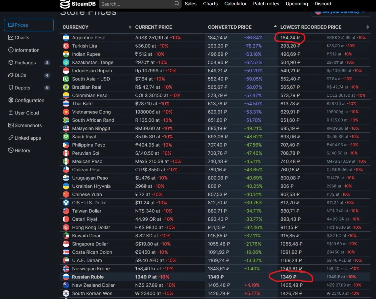Open the Discord link
The image size is (376, 299).
point(323,4)
